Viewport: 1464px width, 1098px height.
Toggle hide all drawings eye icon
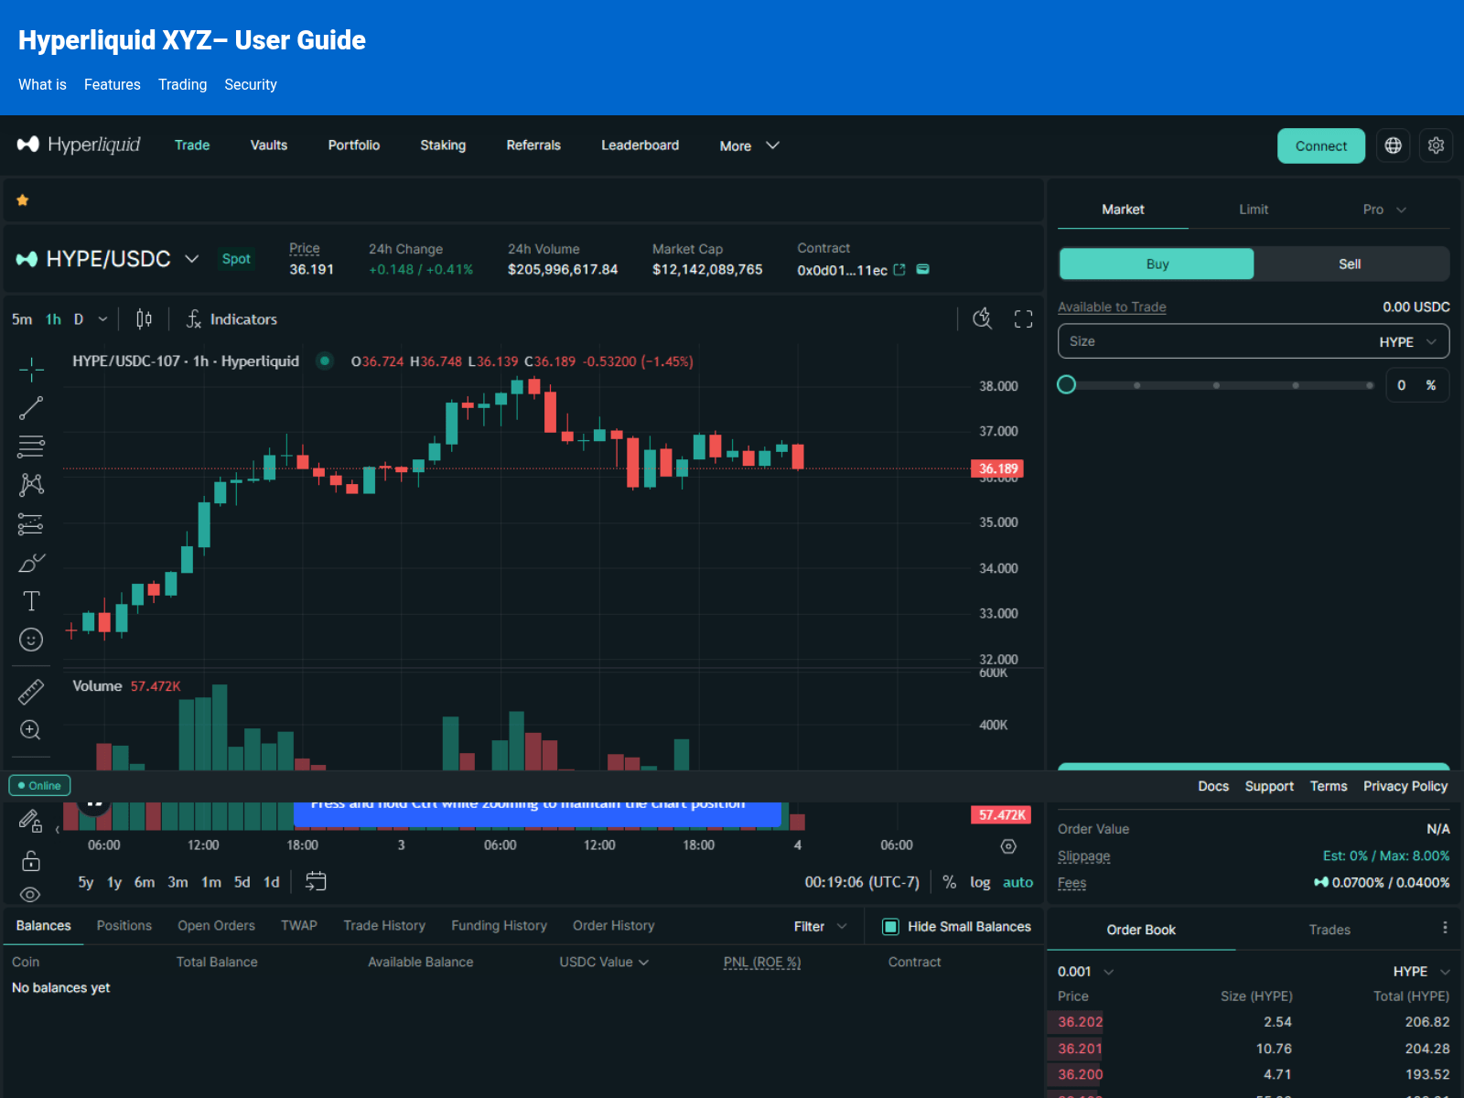[31, 894]
